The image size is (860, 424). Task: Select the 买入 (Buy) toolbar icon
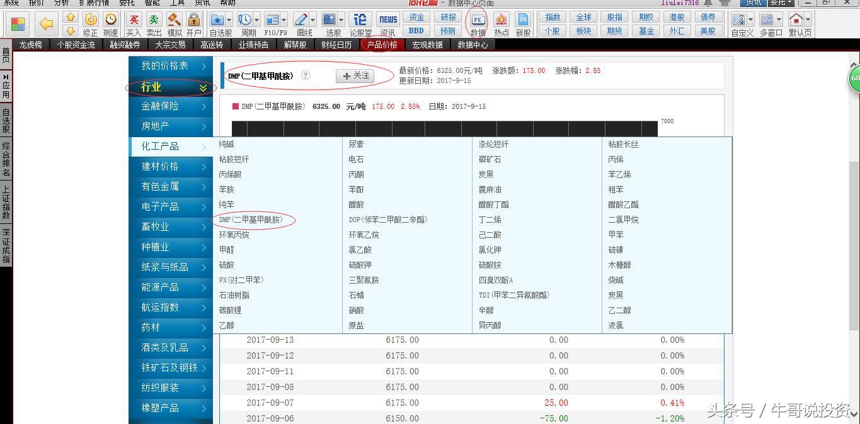(x=134, y=20)
